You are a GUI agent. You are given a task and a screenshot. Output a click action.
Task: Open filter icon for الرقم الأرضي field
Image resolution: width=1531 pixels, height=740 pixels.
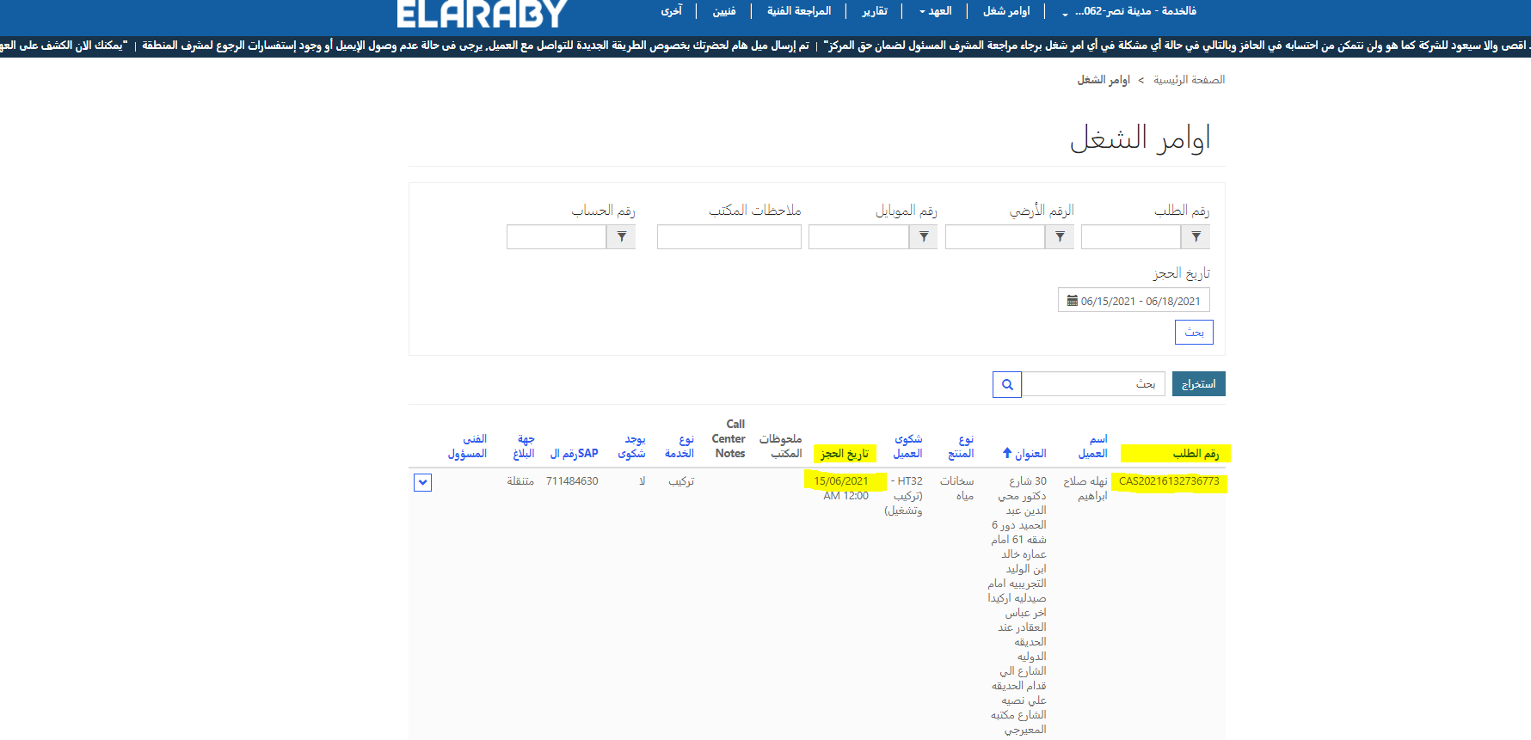[1060, 236]
